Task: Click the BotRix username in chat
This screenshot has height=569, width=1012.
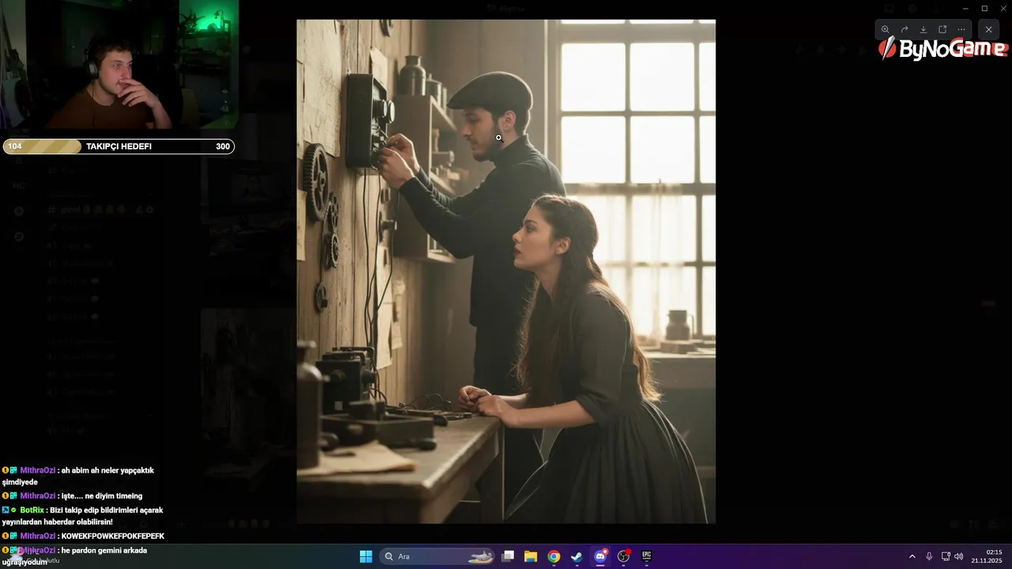Action: (32, 510)
